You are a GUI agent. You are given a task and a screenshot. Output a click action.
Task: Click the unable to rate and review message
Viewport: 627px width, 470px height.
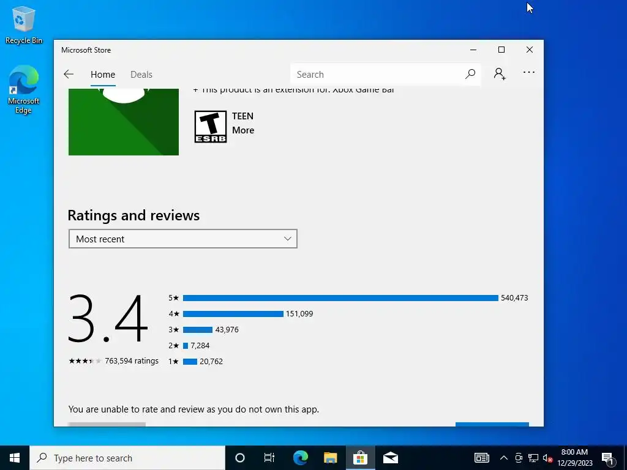[193, 409]
